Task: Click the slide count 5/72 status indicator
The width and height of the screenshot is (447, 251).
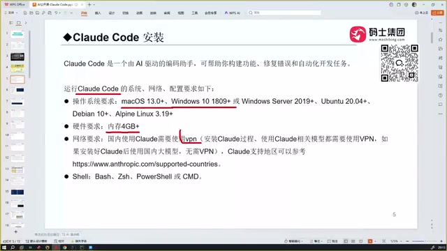Action: [x=11, y=241]
